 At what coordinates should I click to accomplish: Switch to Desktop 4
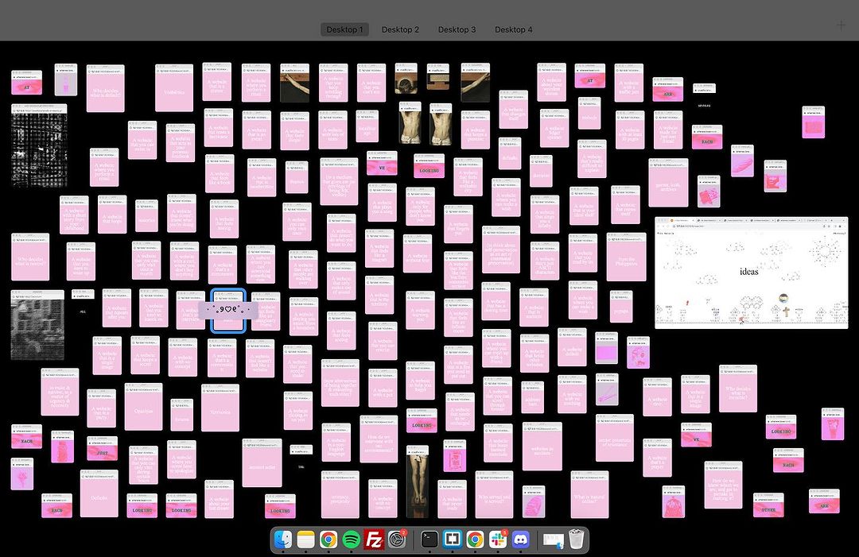coord(513,29)
